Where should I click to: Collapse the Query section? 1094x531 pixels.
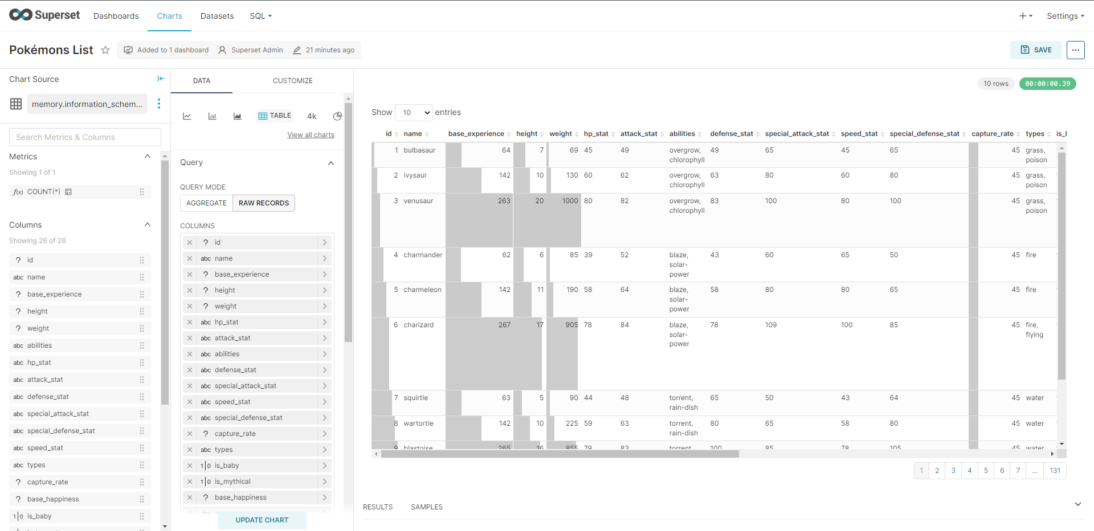tap(331, 163)
